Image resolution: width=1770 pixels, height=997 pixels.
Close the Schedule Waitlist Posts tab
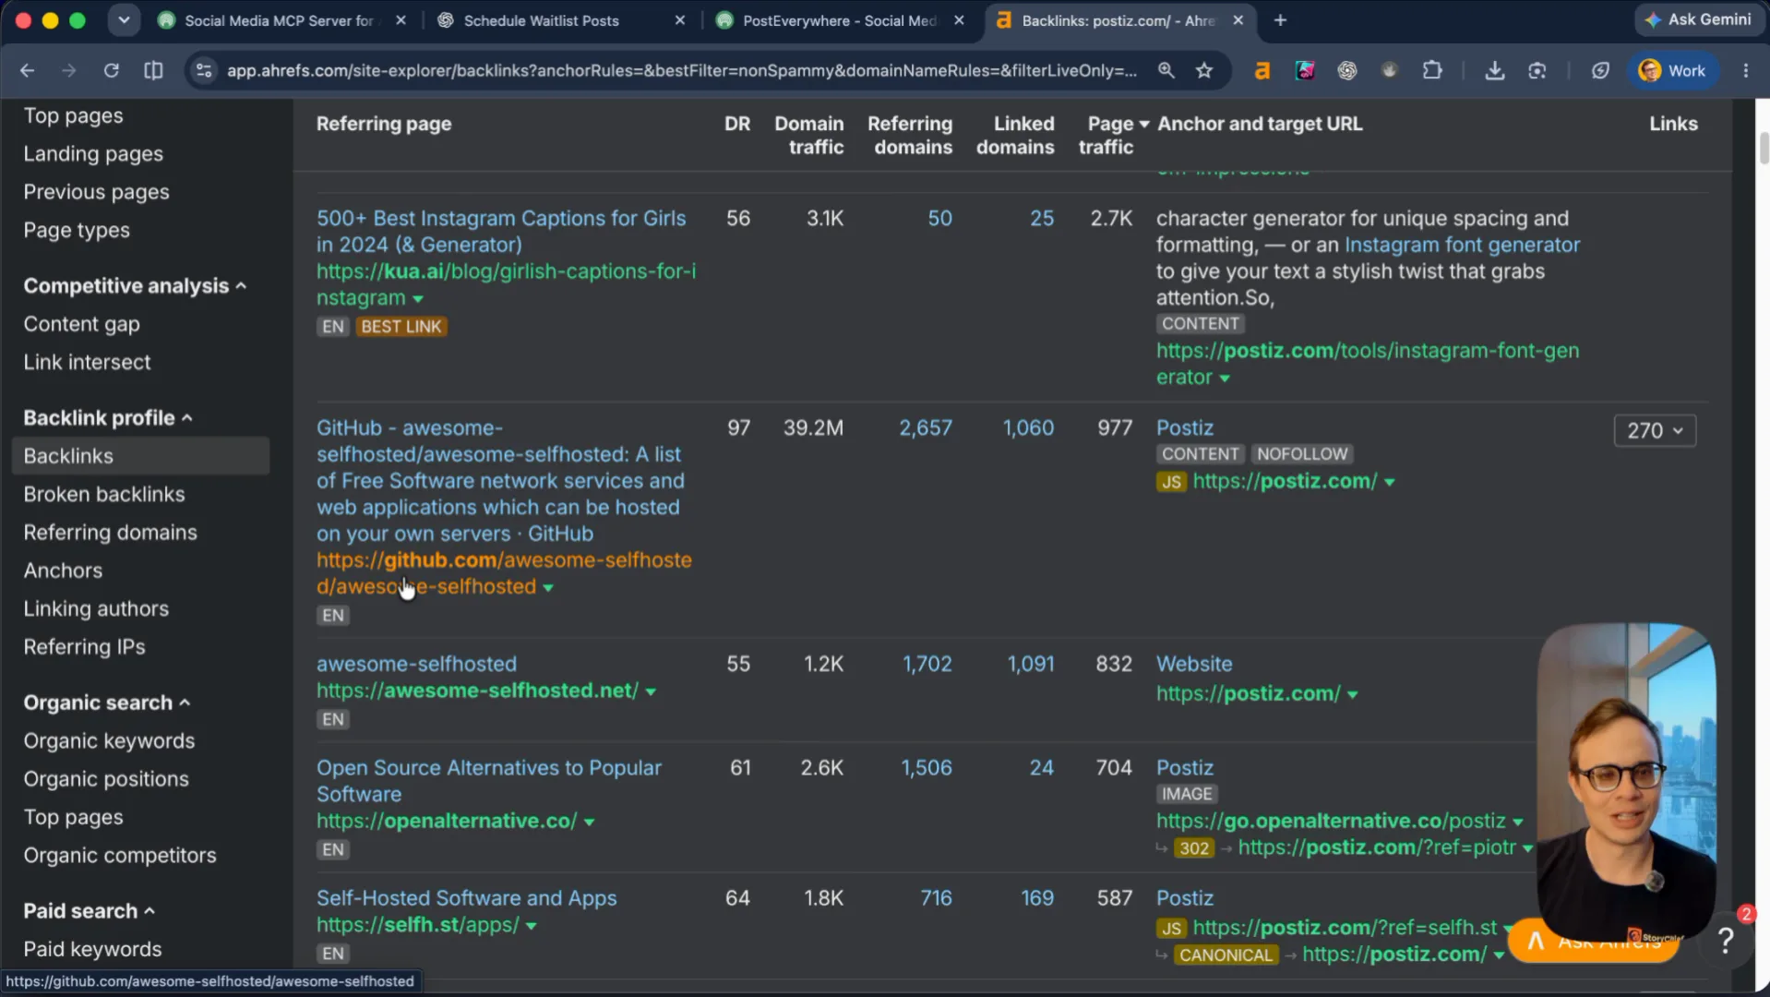680,20
